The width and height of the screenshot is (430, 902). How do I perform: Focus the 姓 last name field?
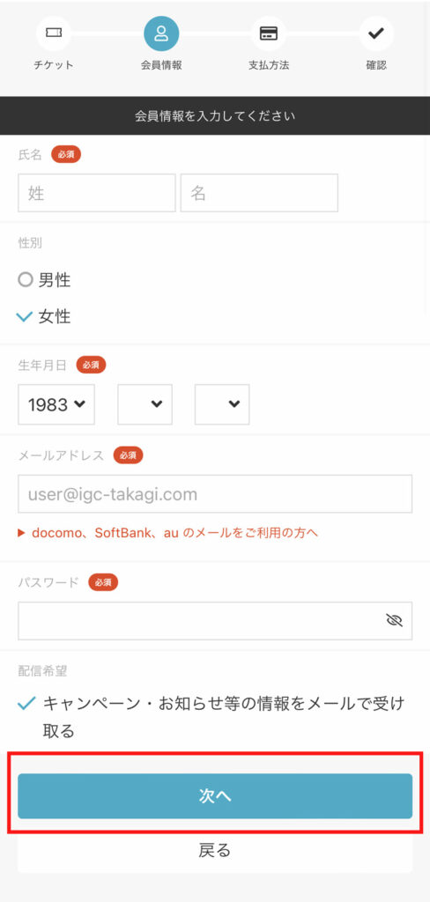(x=97, y=193)
